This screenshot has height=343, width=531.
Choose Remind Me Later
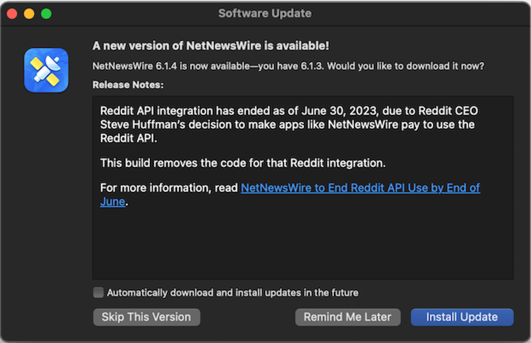348,317
